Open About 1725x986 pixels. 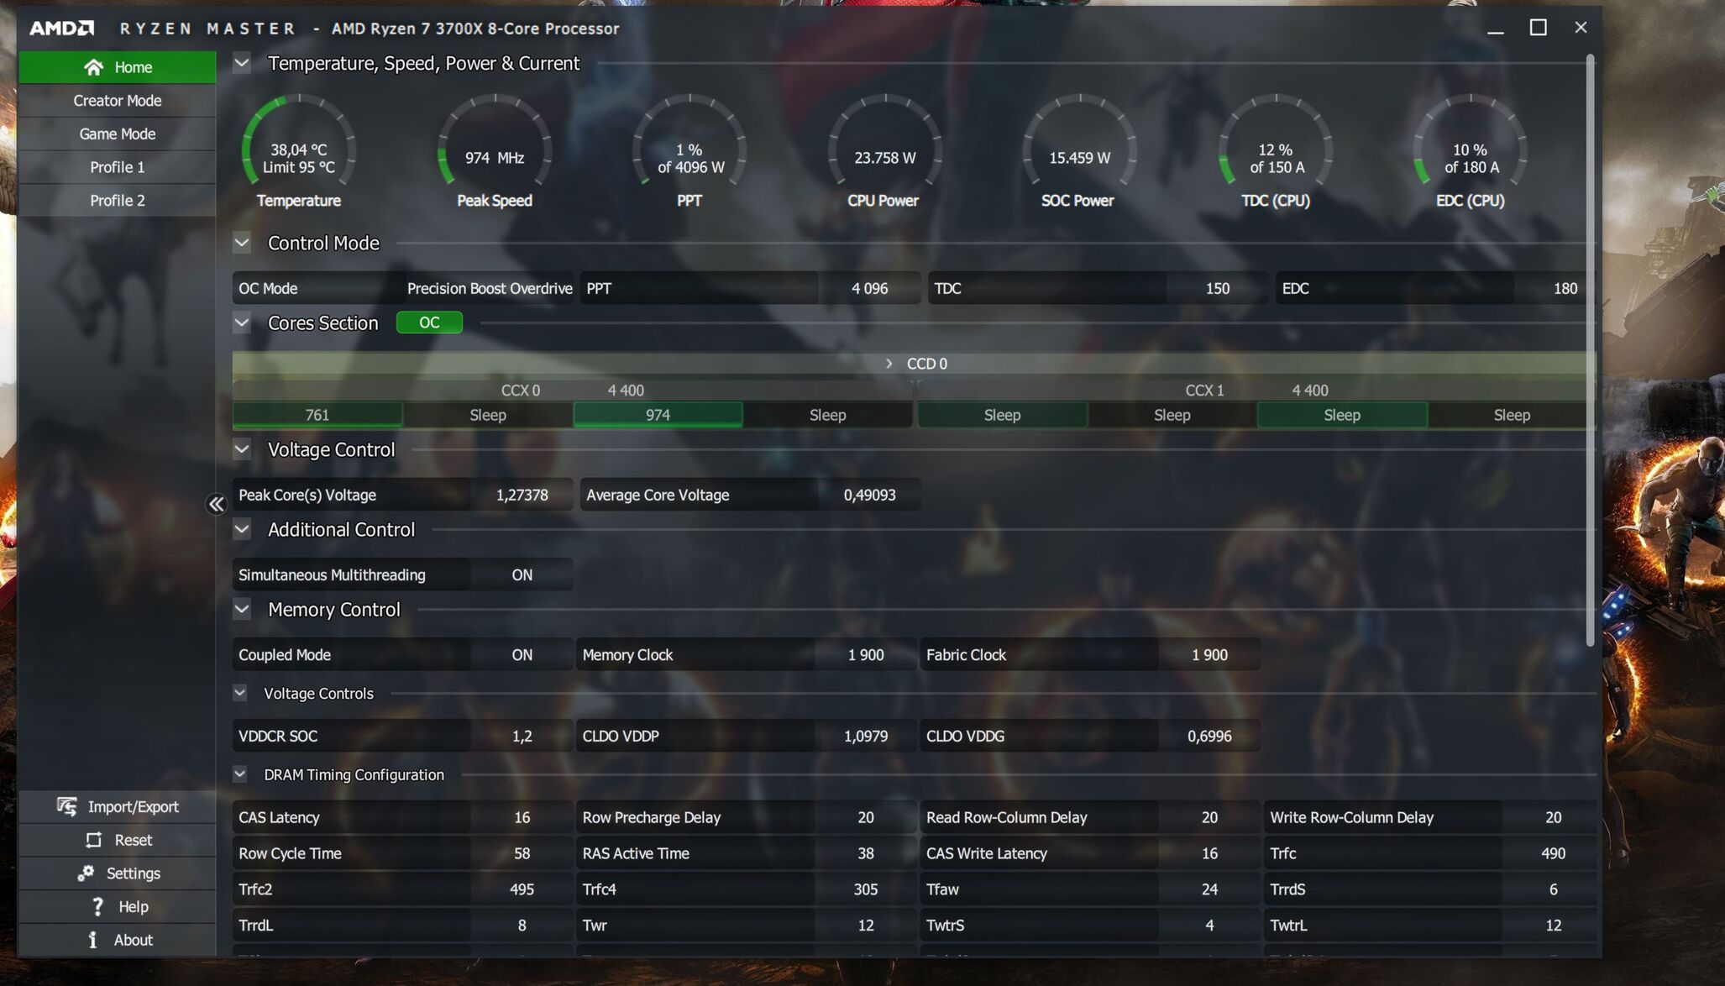pyautogui.click(x=117, y=940)
